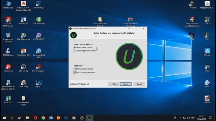
Task: Minimize the IObit Uninstaller setup window
Action: pos(129,29)
